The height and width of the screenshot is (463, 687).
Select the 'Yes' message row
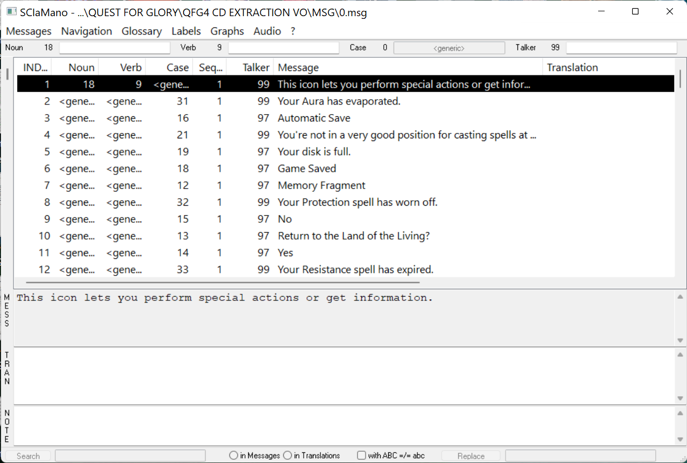pyautogui.click(x=346, y=252)
